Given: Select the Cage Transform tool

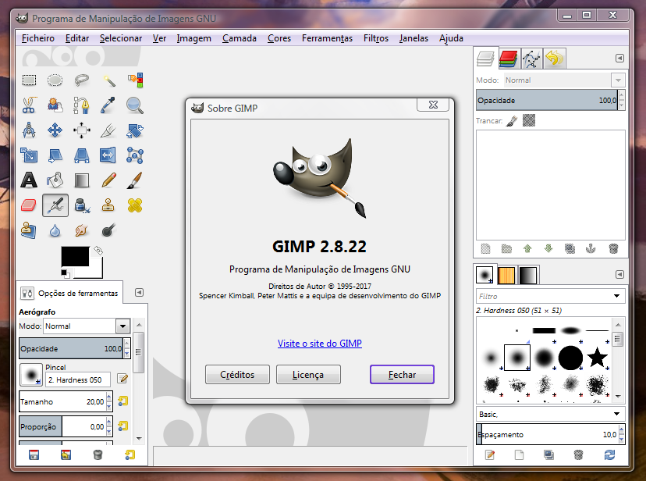Looking at the screenshot, I should click(135, 155).
